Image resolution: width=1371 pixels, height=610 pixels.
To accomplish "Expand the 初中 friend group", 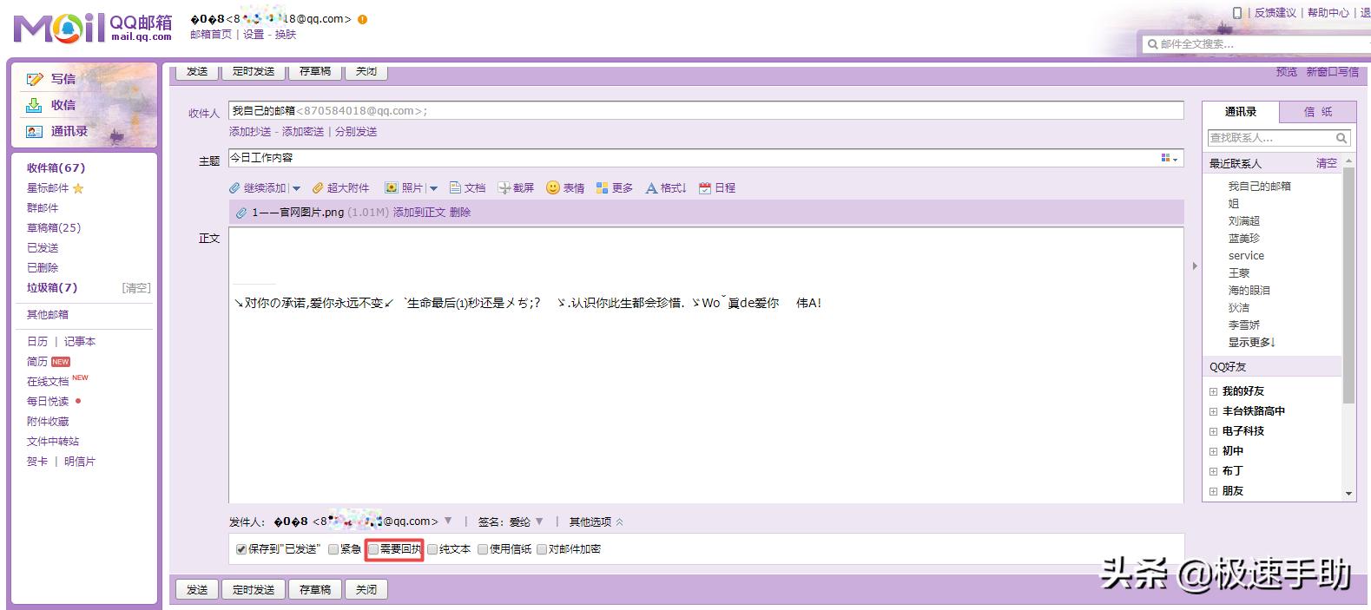I will (1214, 451).
